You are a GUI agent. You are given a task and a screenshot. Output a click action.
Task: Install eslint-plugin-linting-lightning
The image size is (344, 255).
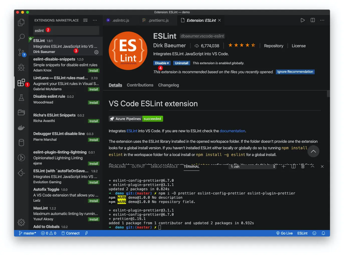[x=94, y=164]
